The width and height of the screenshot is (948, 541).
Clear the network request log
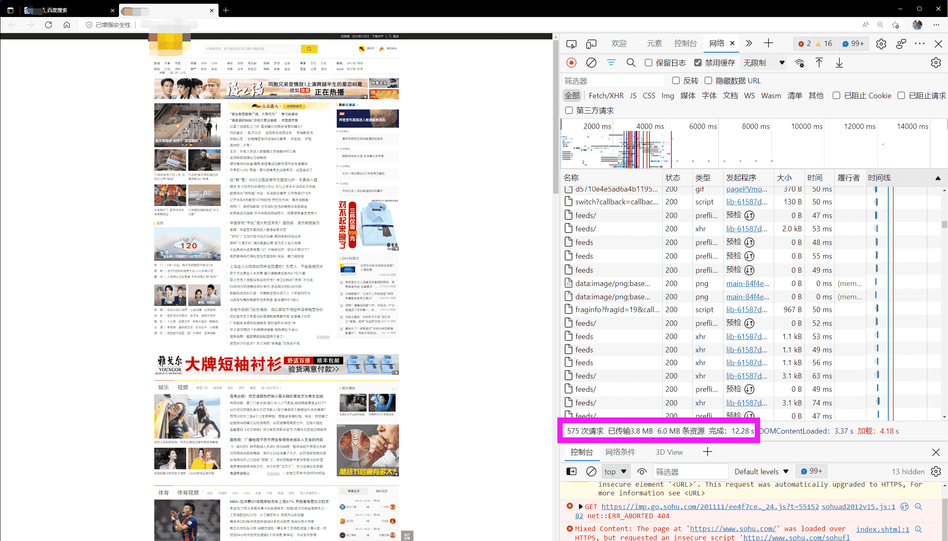coord(591,63)
